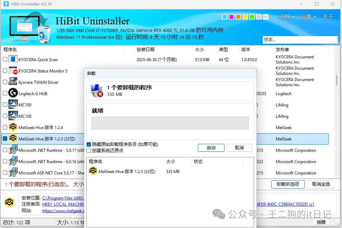Click the 57.0 MB size cell

pyautogui.click(x=202, y=59)
